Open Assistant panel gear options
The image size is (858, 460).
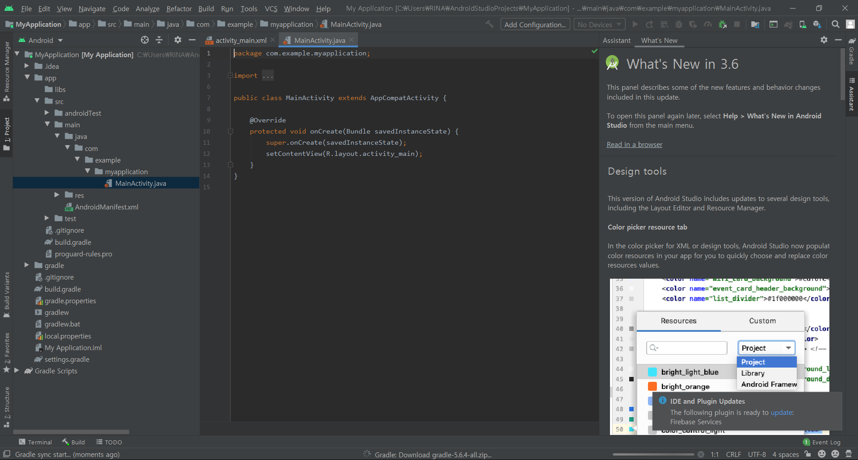[824, 40]
